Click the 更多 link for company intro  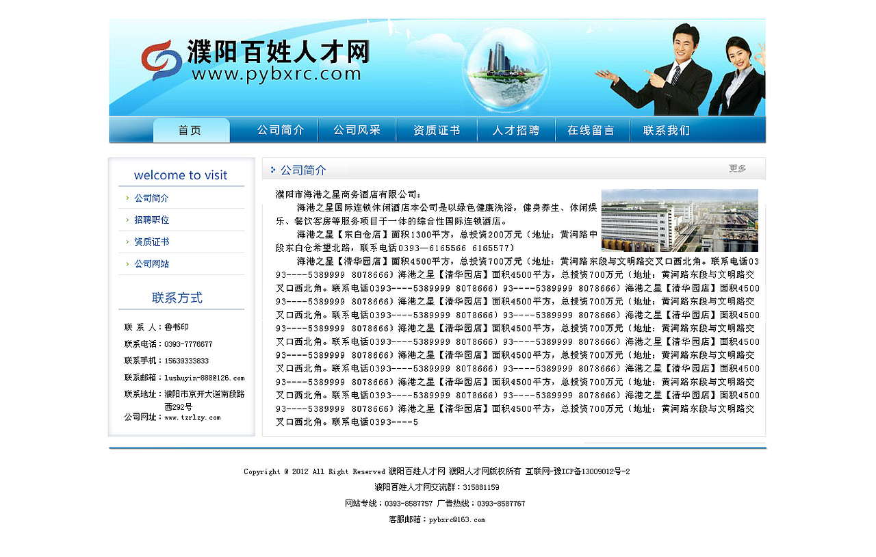pos(736,168)
